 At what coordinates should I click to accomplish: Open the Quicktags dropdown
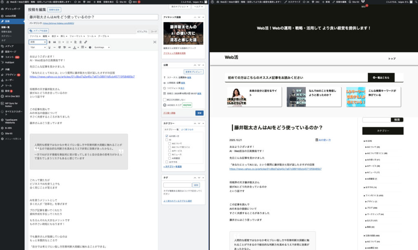[102, 47]
